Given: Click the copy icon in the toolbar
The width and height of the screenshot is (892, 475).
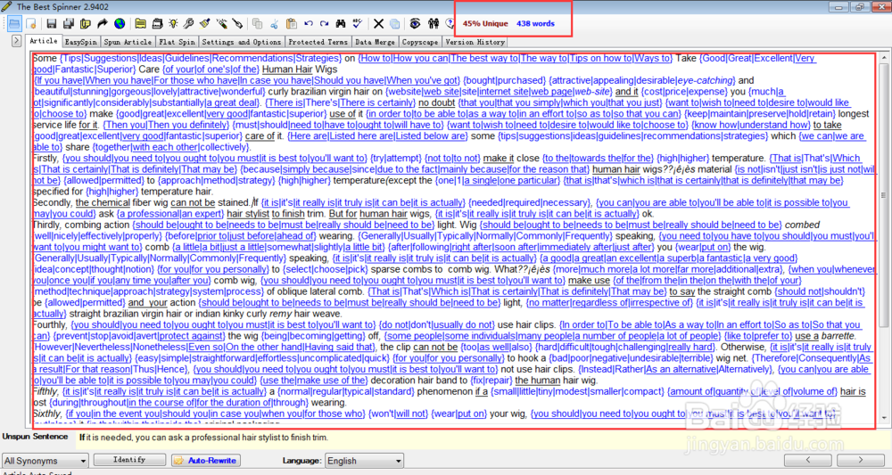Looking at the screenshot, I should [x=257, y=24].
